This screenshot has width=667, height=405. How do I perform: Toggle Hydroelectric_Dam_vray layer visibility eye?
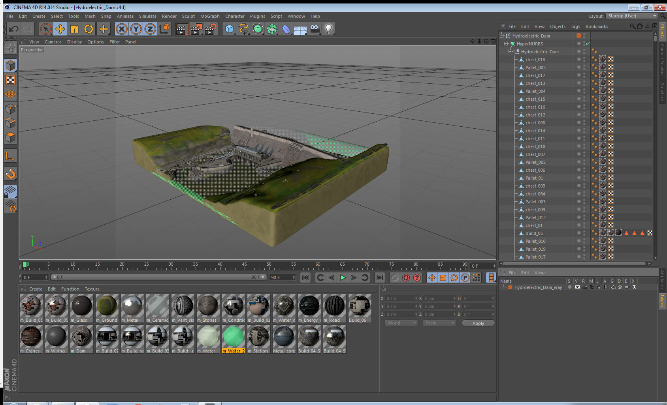pyautogui.click(x=577, y=287)
